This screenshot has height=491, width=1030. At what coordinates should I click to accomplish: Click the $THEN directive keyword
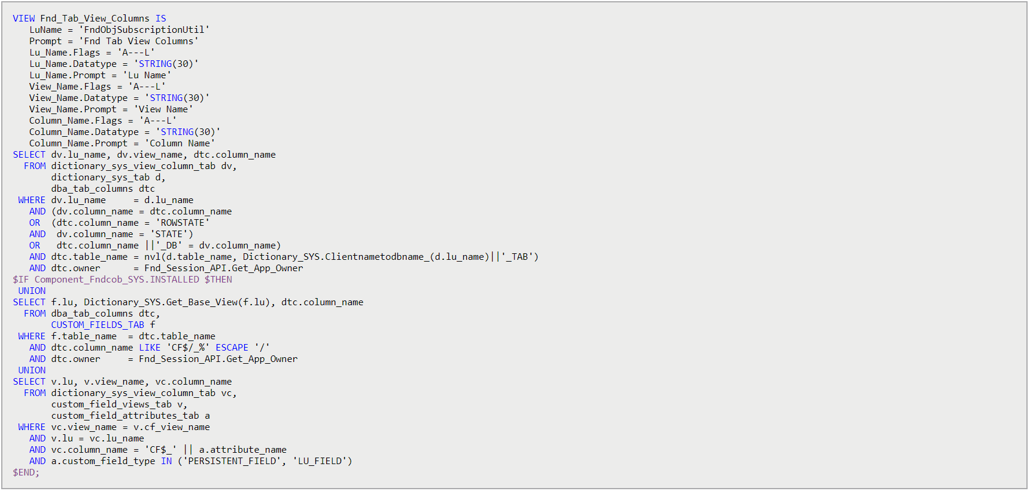point(218,280)
